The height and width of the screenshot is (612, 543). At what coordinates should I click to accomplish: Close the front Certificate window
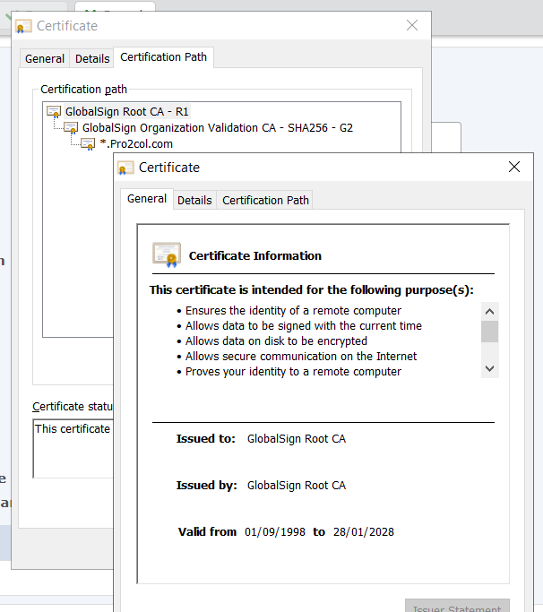pyautogui.click(x=514, y=167)
